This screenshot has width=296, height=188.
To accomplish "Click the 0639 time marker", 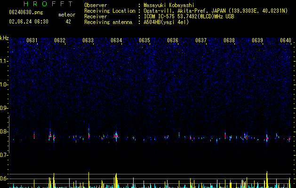I will 257,40.
